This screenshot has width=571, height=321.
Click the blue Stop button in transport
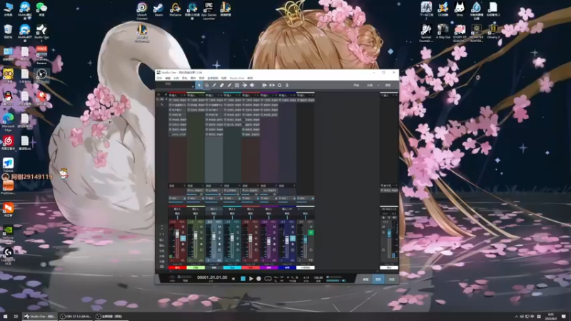tap(243, 278)
